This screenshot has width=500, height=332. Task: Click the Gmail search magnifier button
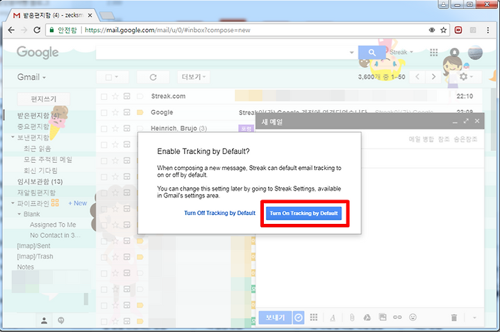click(372, 52)
